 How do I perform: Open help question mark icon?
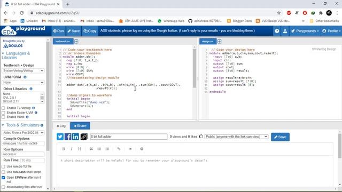tap(277, 31)
